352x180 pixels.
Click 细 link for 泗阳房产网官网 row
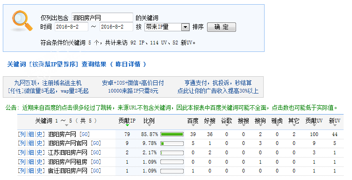point(31,143)
